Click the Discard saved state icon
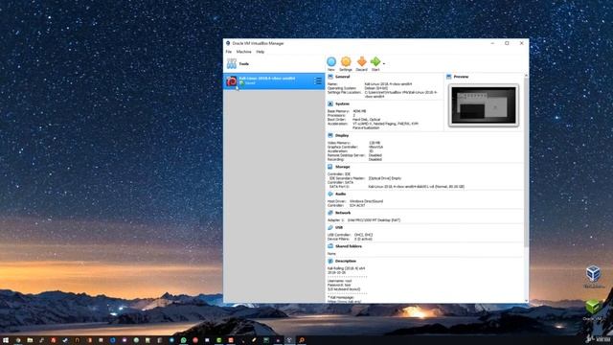 [362, 61]
